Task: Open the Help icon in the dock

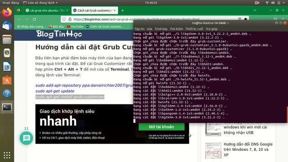Action: pyautogui.click(x=7, y=94)
